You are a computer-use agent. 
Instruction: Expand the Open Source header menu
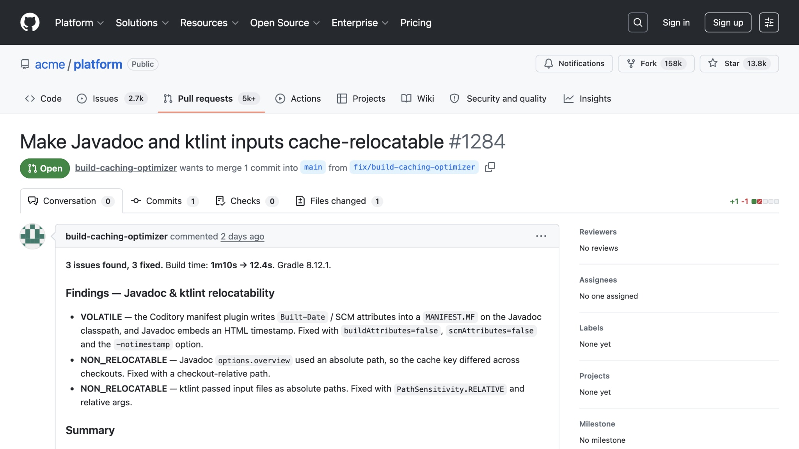coord(285,23)
